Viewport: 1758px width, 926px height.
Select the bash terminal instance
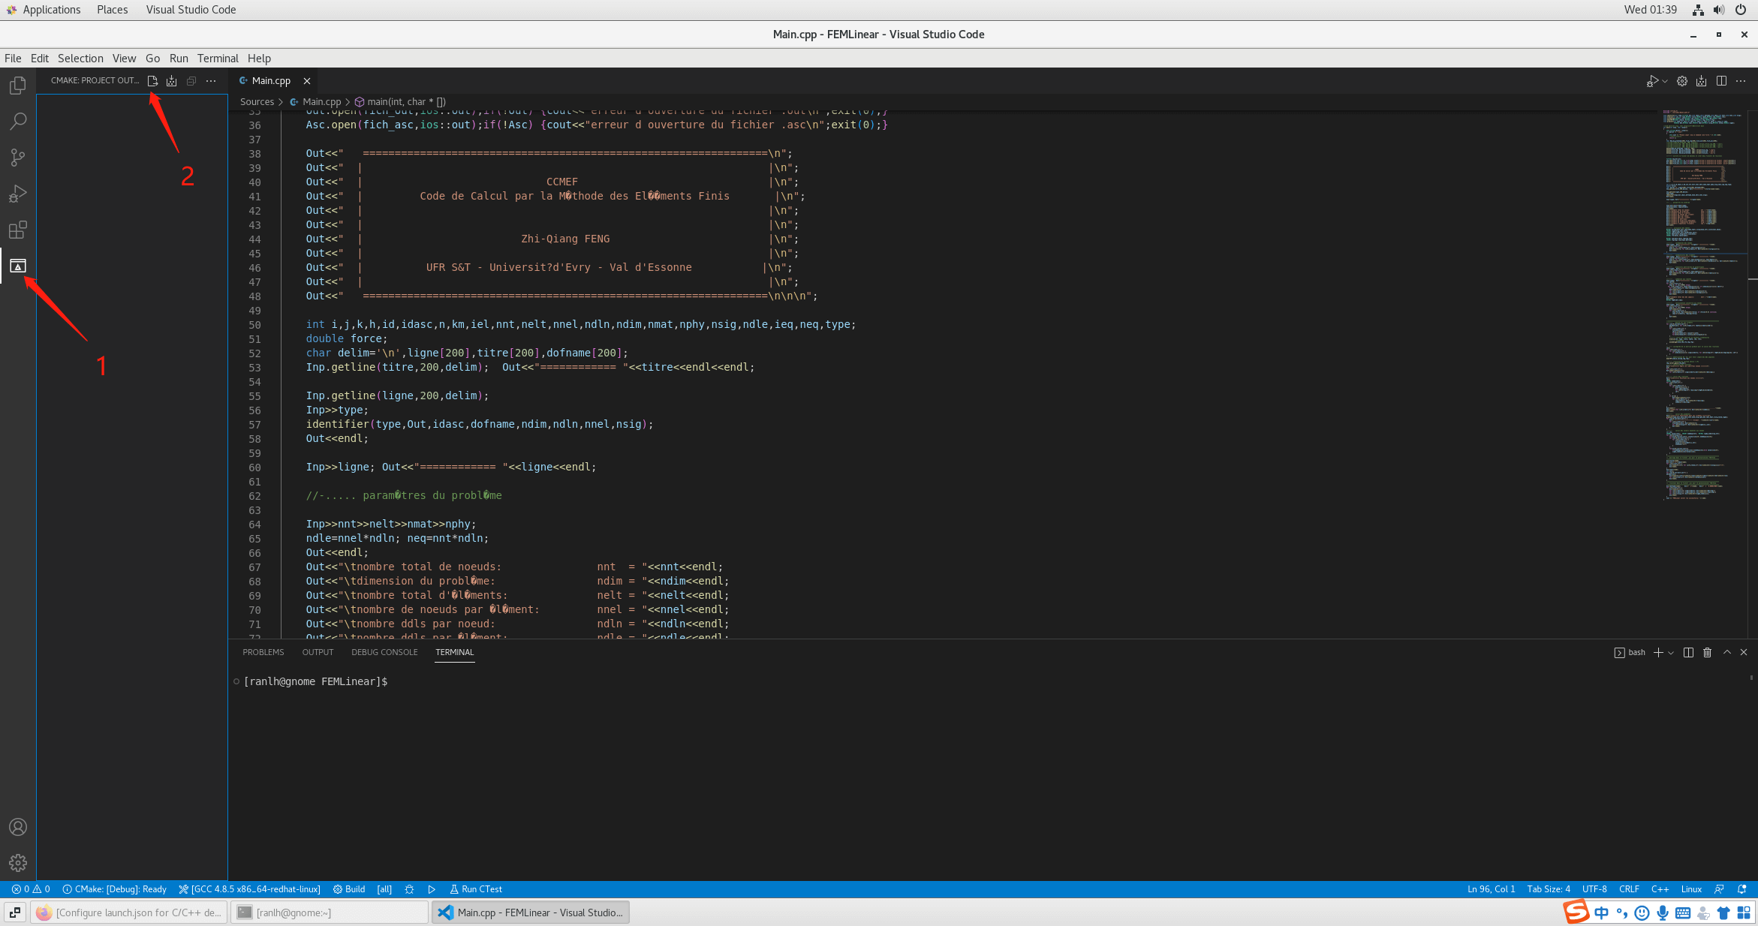1630,652
